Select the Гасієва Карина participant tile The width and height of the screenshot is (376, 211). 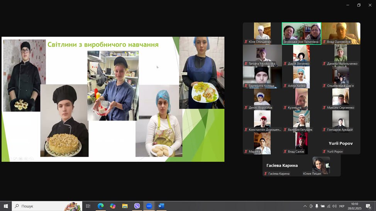[282, 166]
